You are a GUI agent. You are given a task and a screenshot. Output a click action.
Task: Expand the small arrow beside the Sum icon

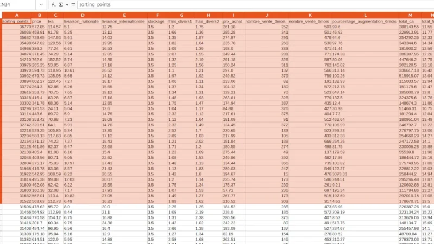click(67, 5)
